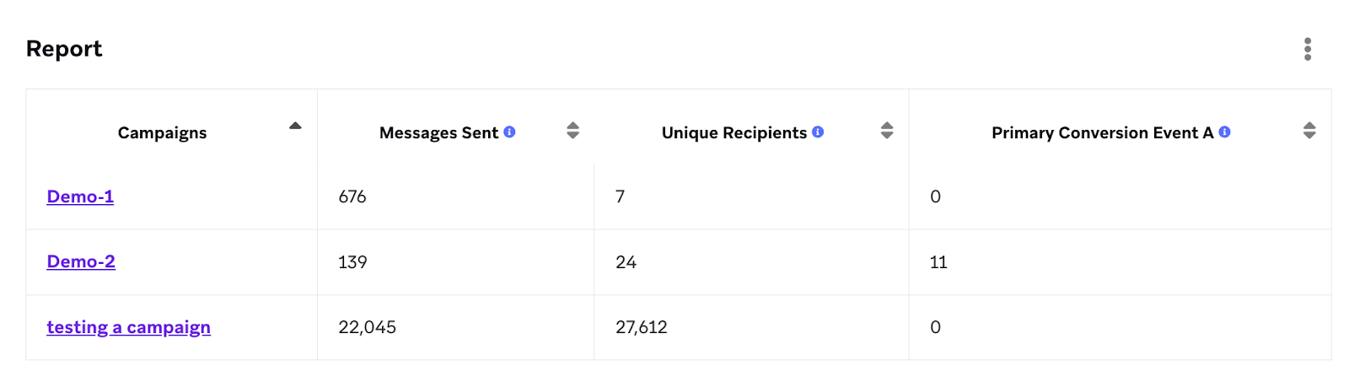Viewport: 1349px width, 371px height.
Task: Select the 11 conversion events cell
Action: (1120, 262)
